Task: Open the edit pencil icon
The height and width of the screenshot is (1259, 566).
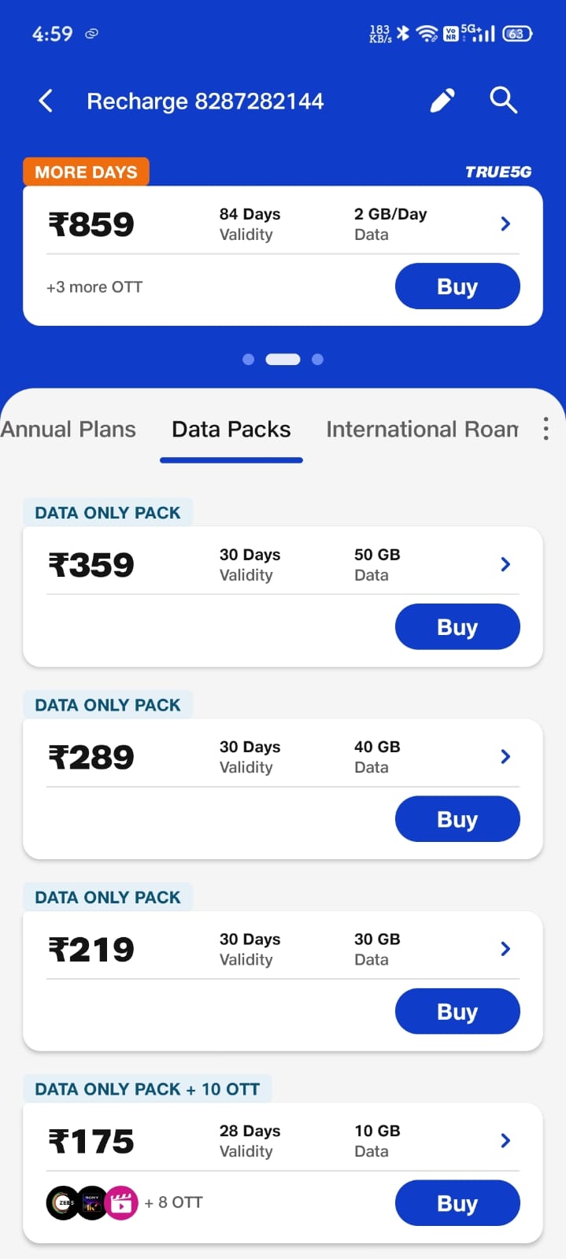Action: (x=442, y=100)
